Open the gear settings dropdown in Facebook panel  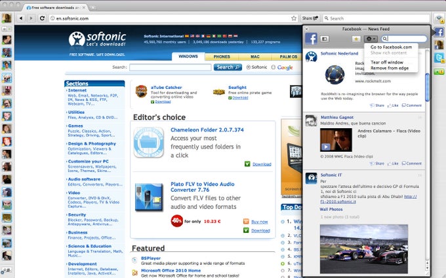(x=371, y=39)
